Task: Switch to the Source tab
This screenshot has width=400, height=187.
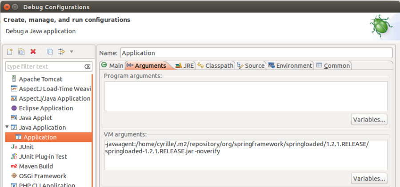Action: (251, 66)
